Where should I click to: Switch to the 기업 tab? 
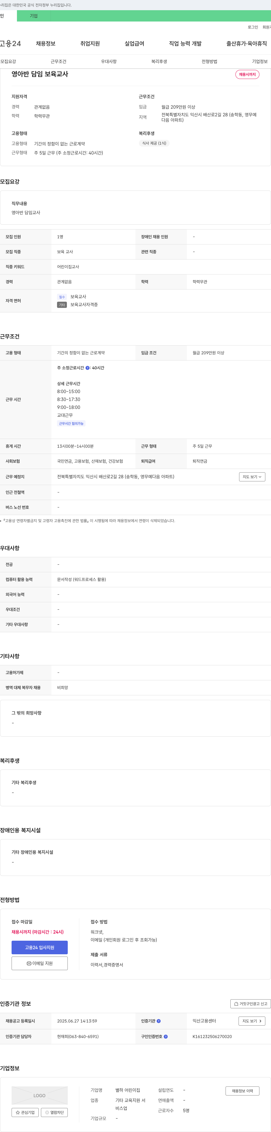point(34,16)
